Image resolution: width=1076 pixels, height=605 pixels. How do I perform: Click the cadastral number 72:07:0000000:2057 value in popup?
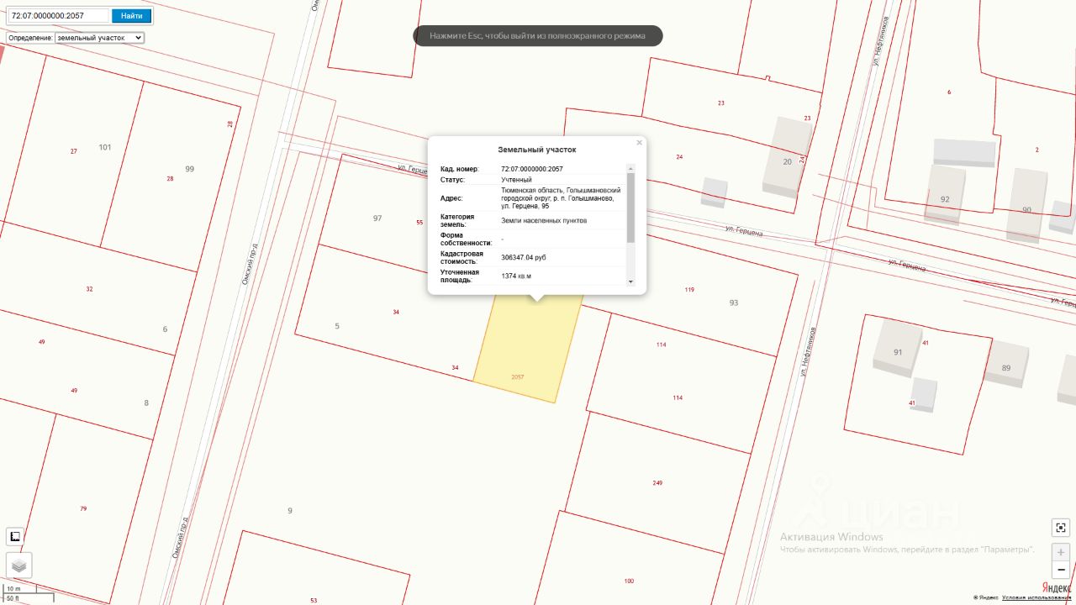[x=532, y=169]
